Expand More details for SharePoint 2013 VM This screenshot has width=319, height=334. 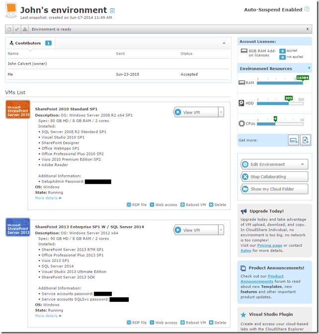tap(48, 316)
